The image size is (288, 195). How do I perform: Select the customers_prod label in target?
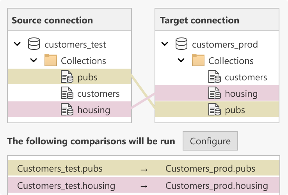pyautogui.click(x=225, y=44)
